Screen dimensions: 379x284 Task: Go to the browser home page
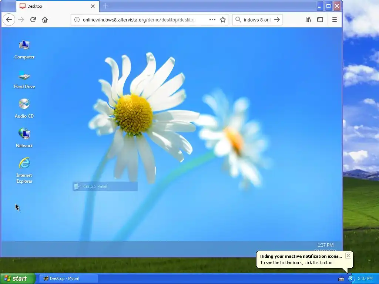pos(45,20)
